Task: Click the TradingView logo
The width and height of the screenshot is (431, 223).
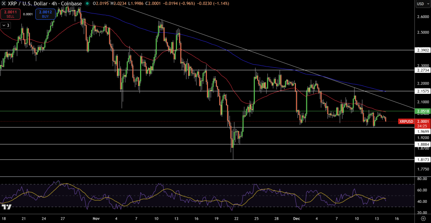Action: pos(6,207)
